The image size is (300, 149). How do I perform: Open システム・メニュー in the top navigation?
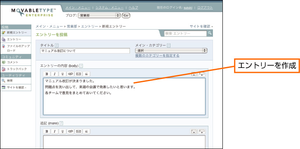[109, 8]
